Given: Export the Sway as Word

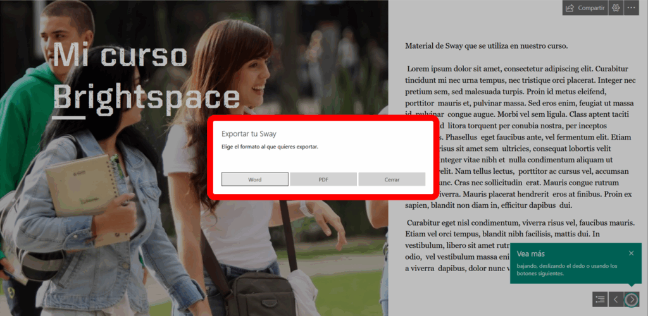Looking at the screenshot, I should (254, 179).
